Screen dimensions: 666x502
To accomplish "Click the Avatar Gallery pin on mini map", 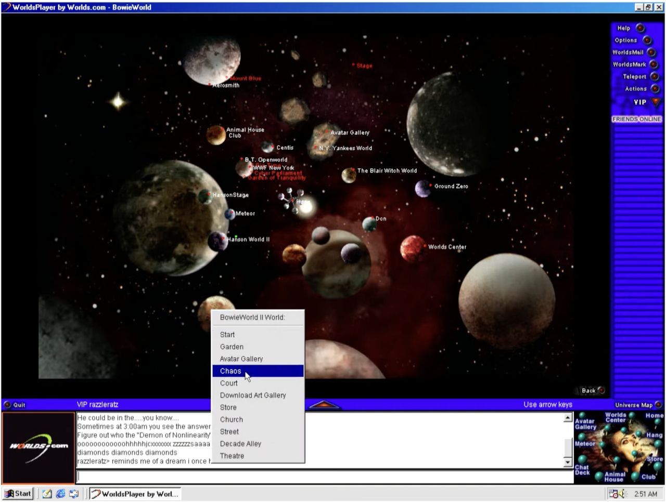I will [583, 416].
